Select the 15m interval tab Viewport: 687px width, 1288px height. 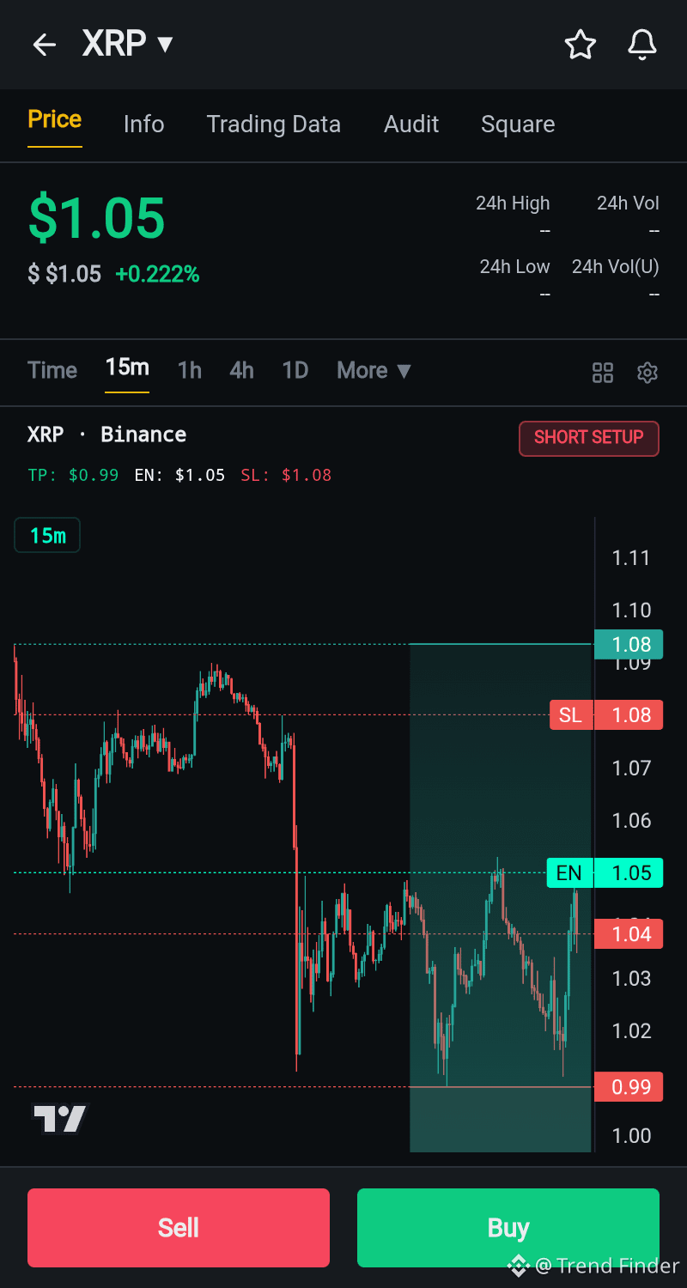(x=127, y=368)
